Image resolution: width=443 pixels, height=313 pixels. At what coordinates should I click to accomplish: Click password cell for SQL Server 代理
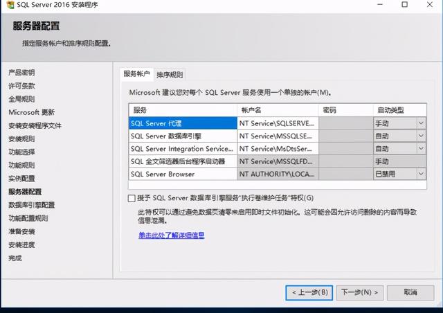point(346,123)
